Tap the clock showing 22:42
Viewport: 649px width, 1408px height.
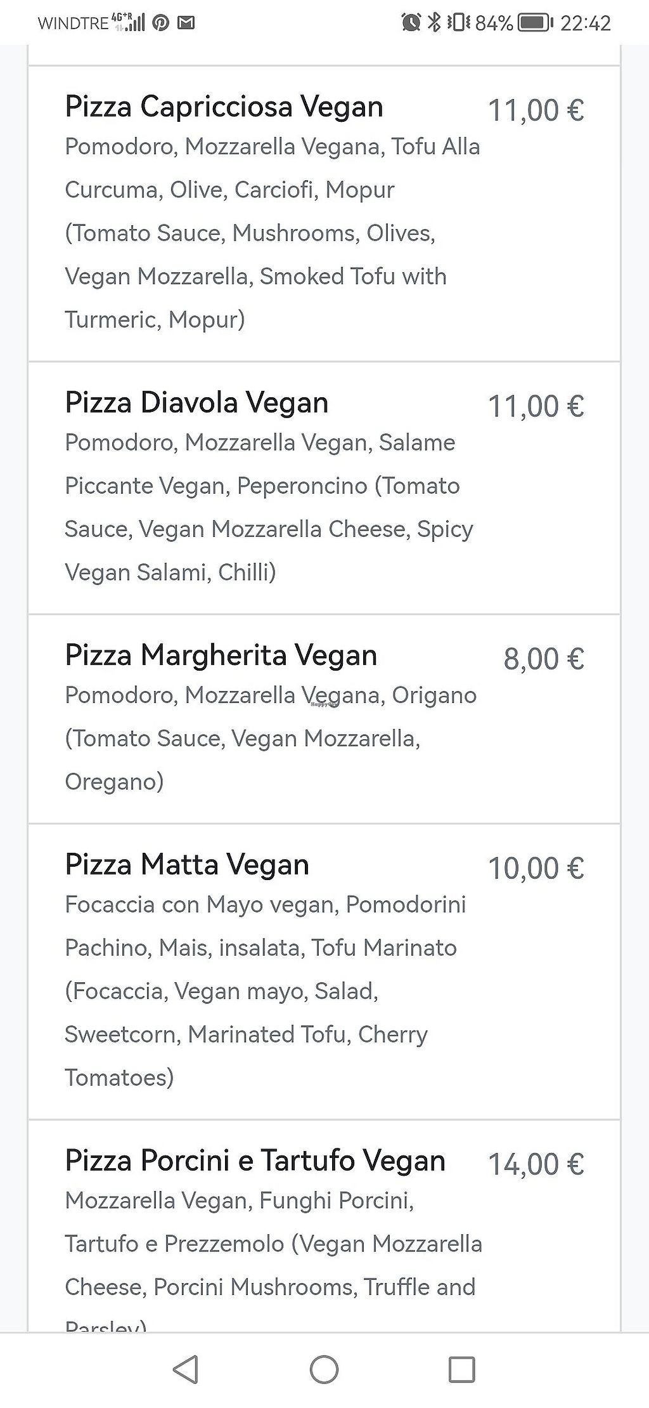pyautogui.click(x=585, y=23)
